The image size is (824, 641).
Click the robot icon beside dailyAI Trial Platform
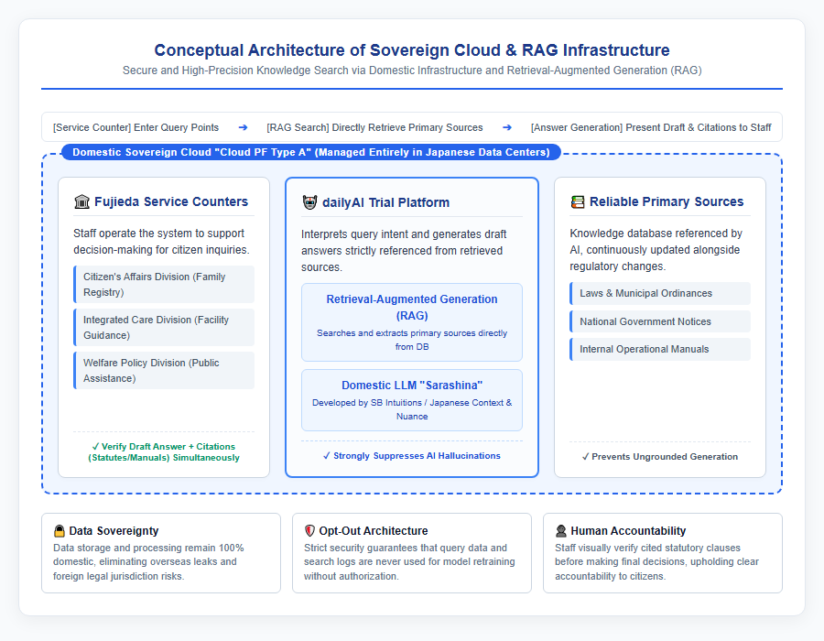pyautogui.click(x=309, y=202)
